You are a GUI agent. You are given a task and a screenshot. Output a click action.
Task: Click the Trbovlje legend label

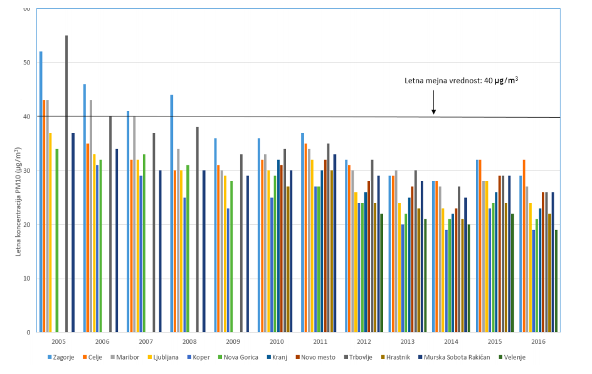tap(362, 357)
